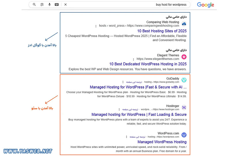The height and width of the screenshot is (158, 239).
Task: Click the Hostinger favicon
Action: coord(184,107)
